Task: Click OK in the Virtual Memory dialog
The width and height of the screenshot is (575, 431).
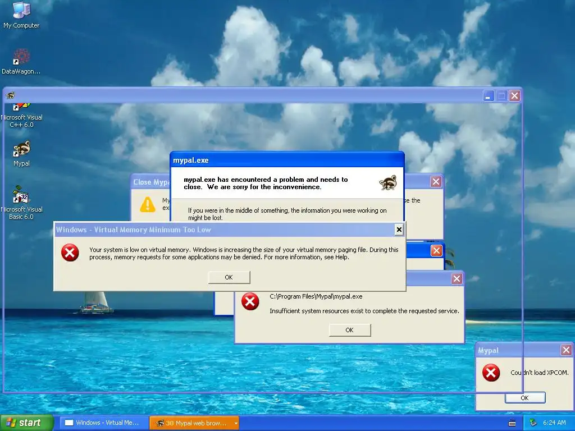Action: coord(229,277)
